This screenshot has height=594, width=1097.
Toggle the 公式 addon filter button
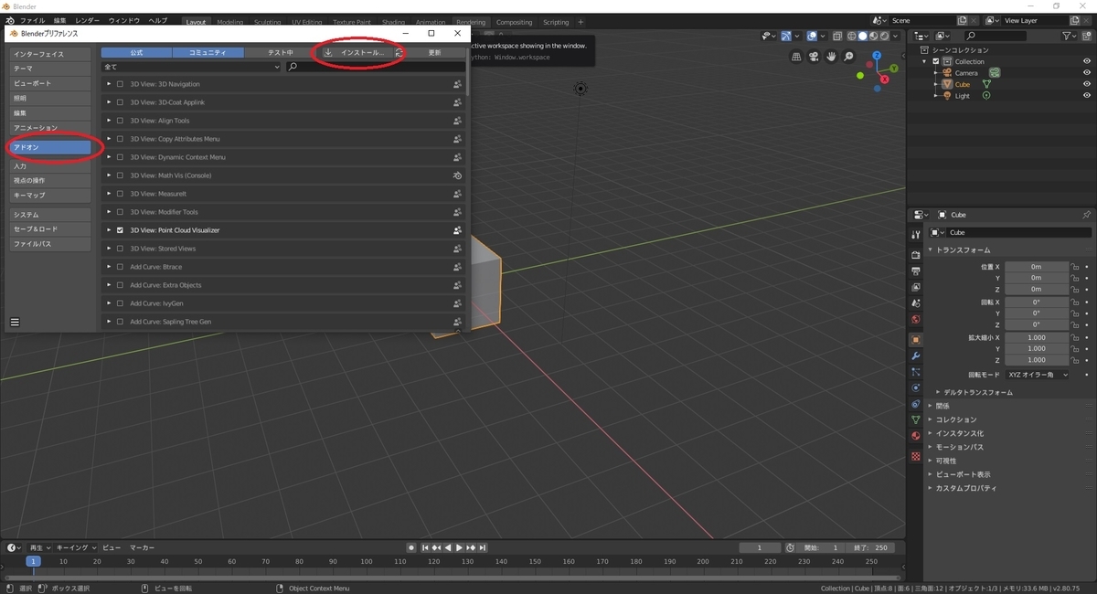pyautogui.click(x=136, y=53)
